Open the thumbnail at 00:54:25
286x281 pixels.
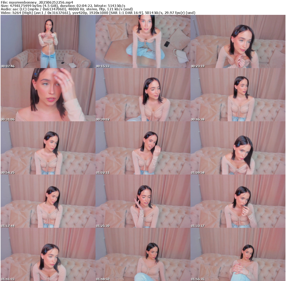tap(48, 148)
